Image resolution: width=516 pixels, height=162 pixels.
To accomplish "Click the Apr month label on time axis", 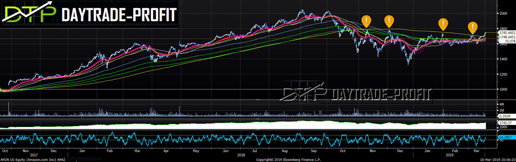I will tap(166, 151).
